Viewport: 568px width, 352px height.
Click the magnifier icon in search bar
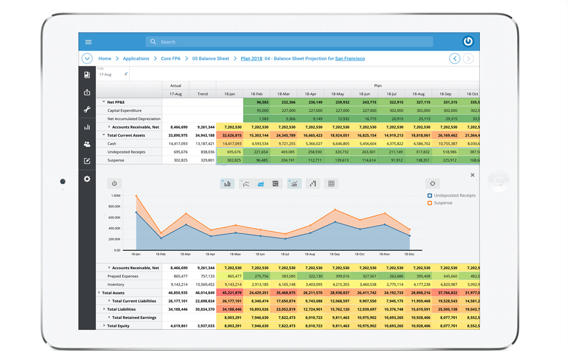[x=153, y=41]
